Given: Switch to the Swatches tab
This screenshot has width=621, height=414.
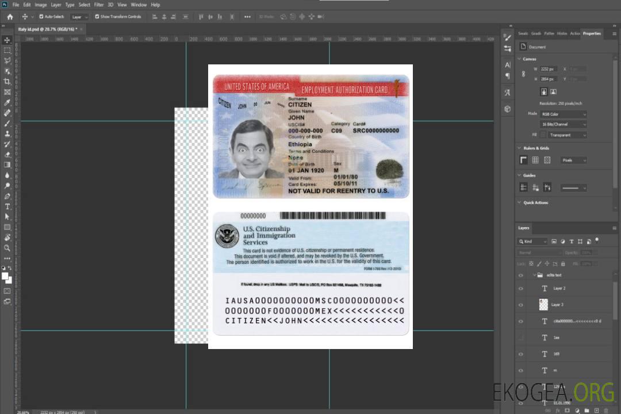Looking at the screenshot, I should tap(523, 34).
